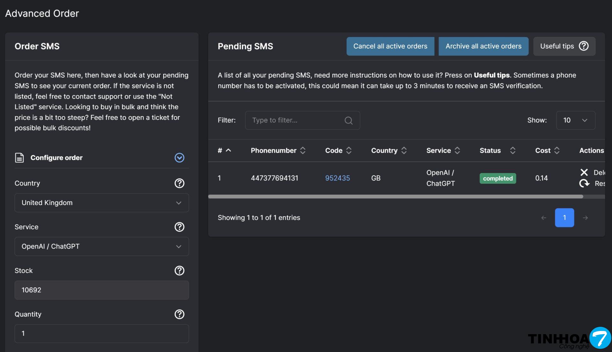Collapse the Configure order section chevron
This screenshot has width=612, height=352.
[x=179, y=158]
